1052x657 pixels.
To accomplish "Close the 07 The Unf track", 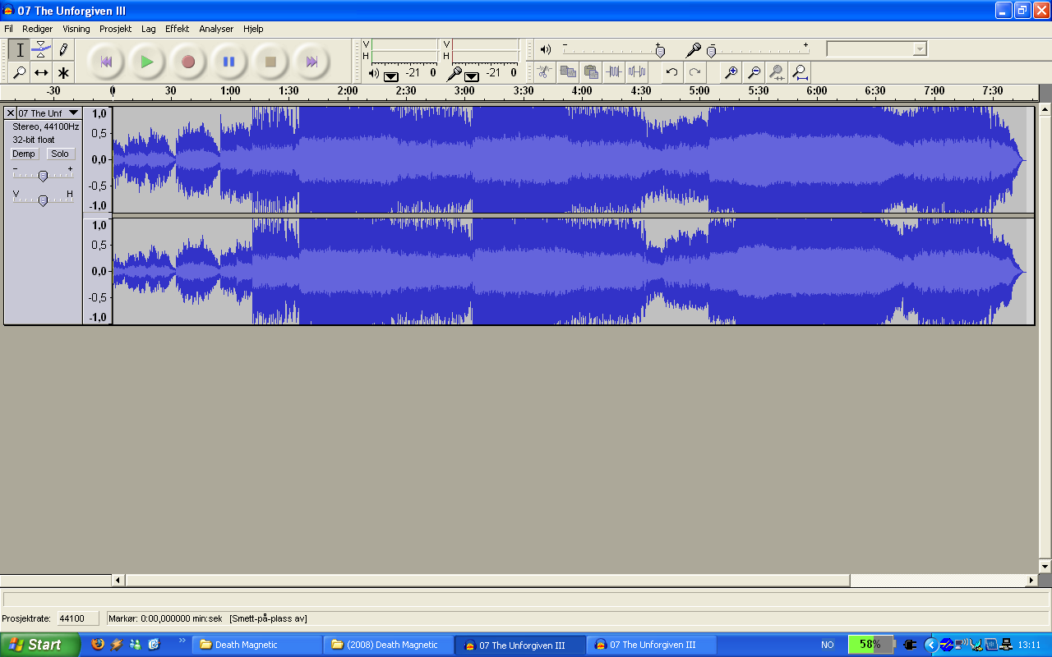I will click(10, 113).
